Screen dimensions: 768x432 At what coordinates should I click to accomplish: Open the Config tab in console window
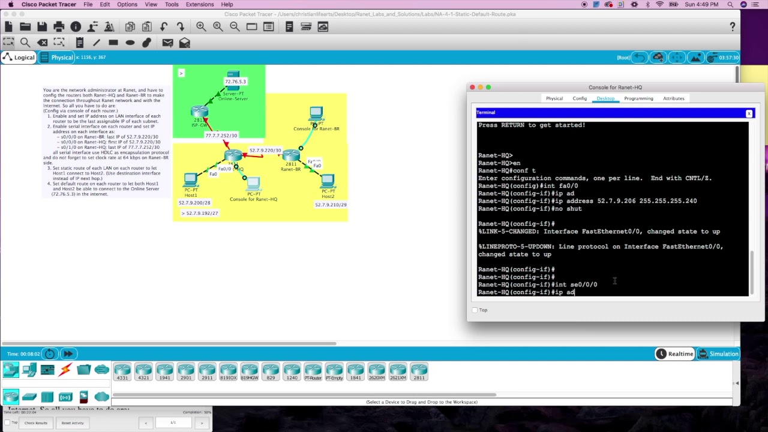tap(580, 98)
